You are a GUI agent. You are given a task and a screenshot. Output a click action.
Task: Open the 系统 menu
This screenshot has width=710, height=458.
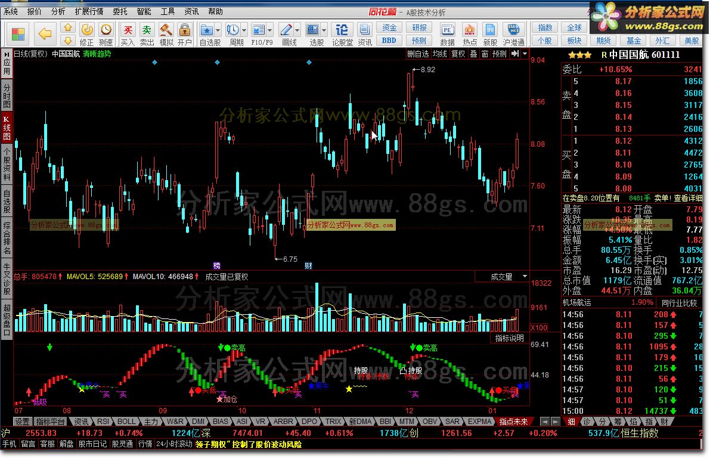(10, 11)
